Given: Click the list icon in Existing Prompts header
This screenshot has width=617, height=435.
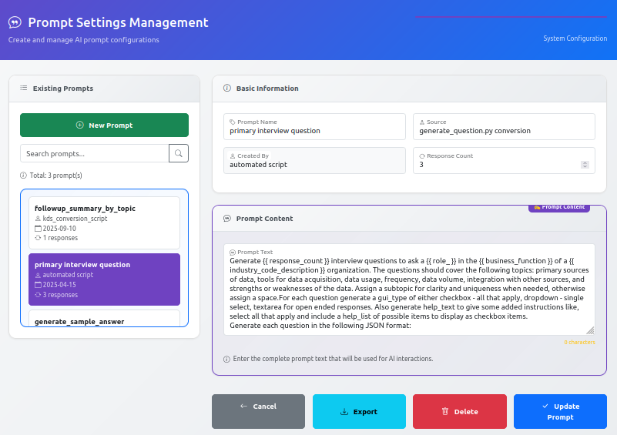Looking at the screenshot, I should coord(24,89).
